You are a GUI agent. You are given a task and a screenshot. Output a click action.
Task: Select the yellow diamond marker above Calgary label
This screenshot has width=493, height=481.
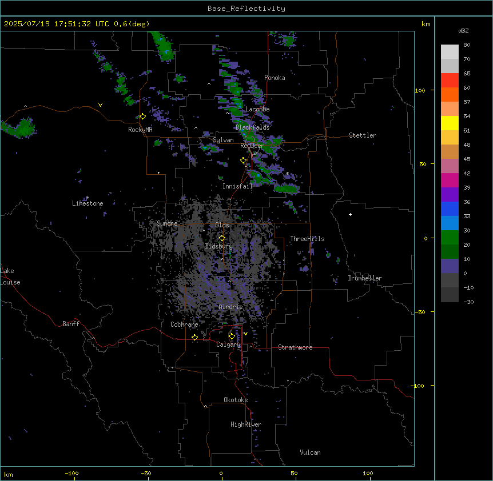tap(232, 336)
